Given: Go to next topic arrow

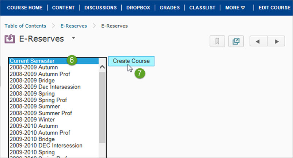Looking at the screenshot, I should (276, 41).
